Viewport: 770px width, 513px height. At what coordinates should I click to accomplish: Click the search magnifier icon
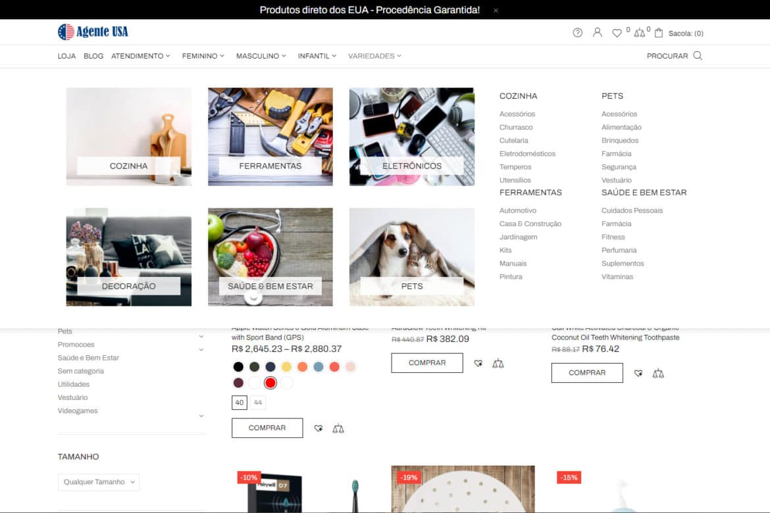[x=698, y=55]
